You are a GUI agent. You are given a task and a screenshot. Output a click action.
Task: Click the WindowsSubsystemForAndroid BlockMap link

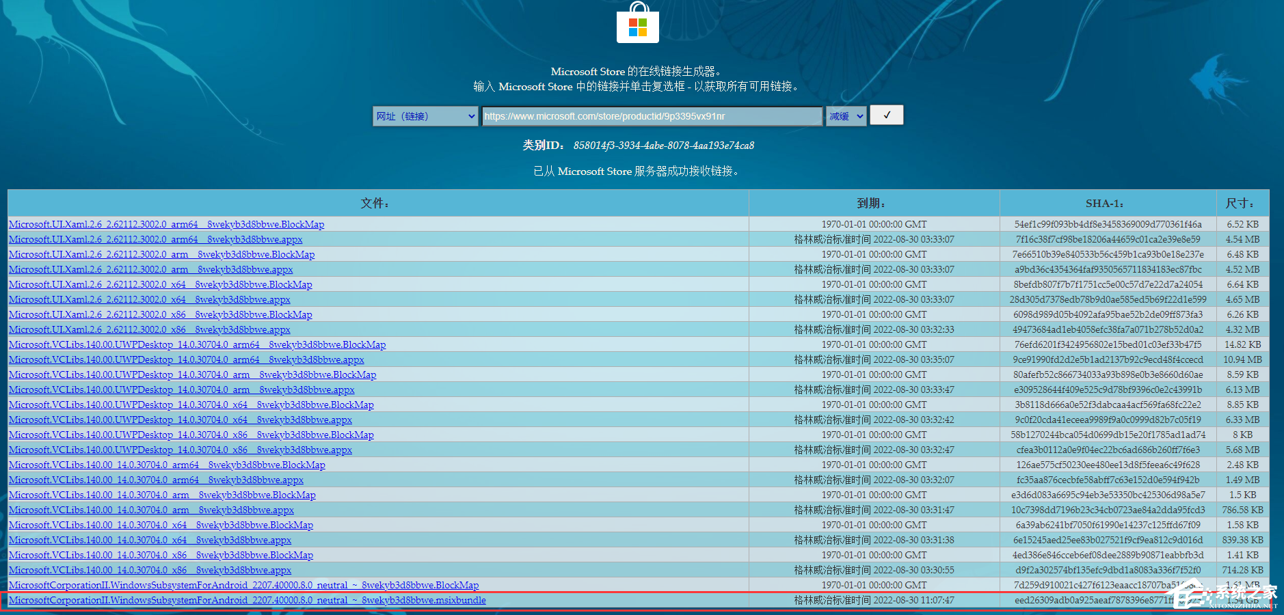tap(243, 585)
